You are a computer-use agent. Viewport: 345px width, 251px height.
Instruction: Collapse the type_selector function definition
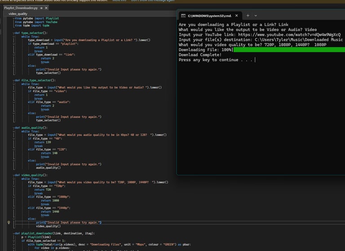(14, 33)
